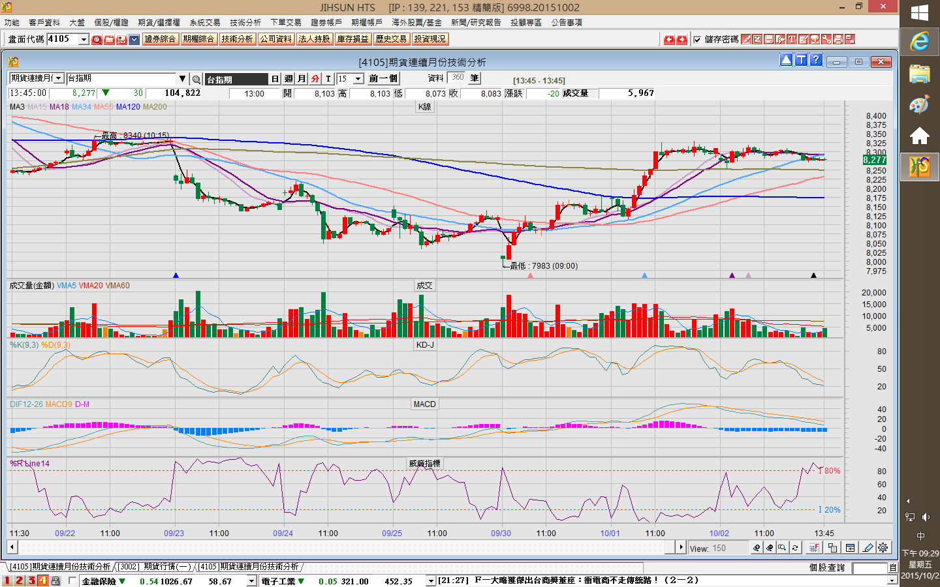The height and width of the screenshot is (587, 940).
Task: Open the 下單交易 menu
Action: [286, 23]
